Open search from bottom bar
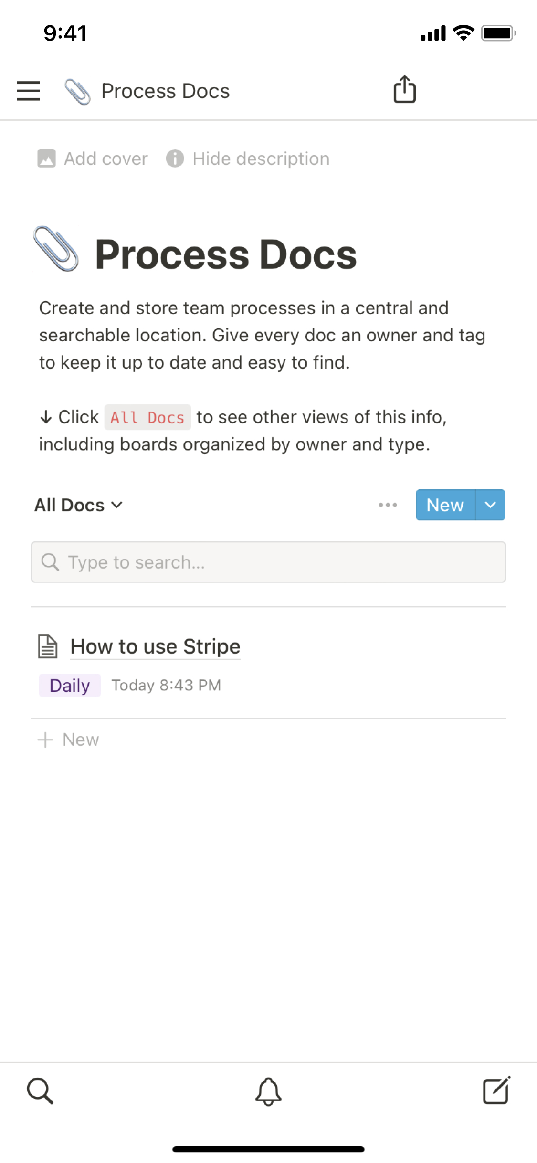The width and height of the screenshot is (537, 1163). click(40, 1090)
